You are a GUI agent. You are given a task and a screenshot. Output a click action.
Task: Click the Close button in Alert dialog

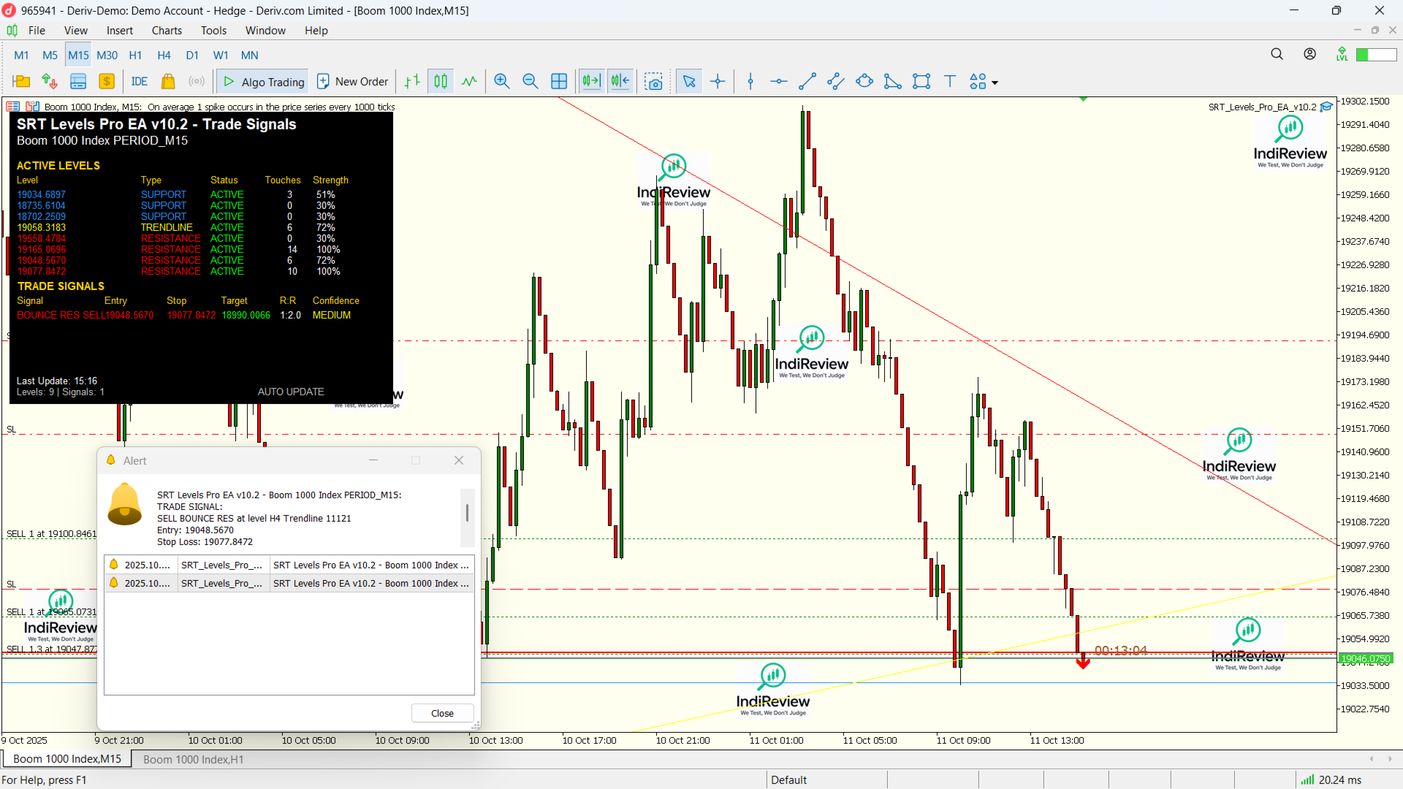click(442, 713)
